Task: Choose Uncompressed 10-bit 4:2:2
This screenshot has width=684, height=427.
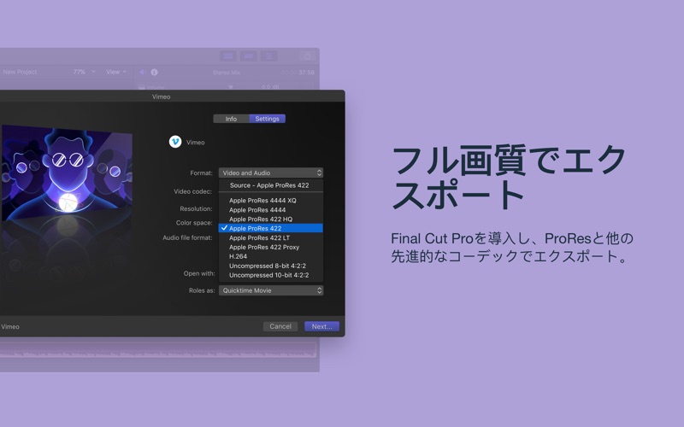Action: [270, 275]
